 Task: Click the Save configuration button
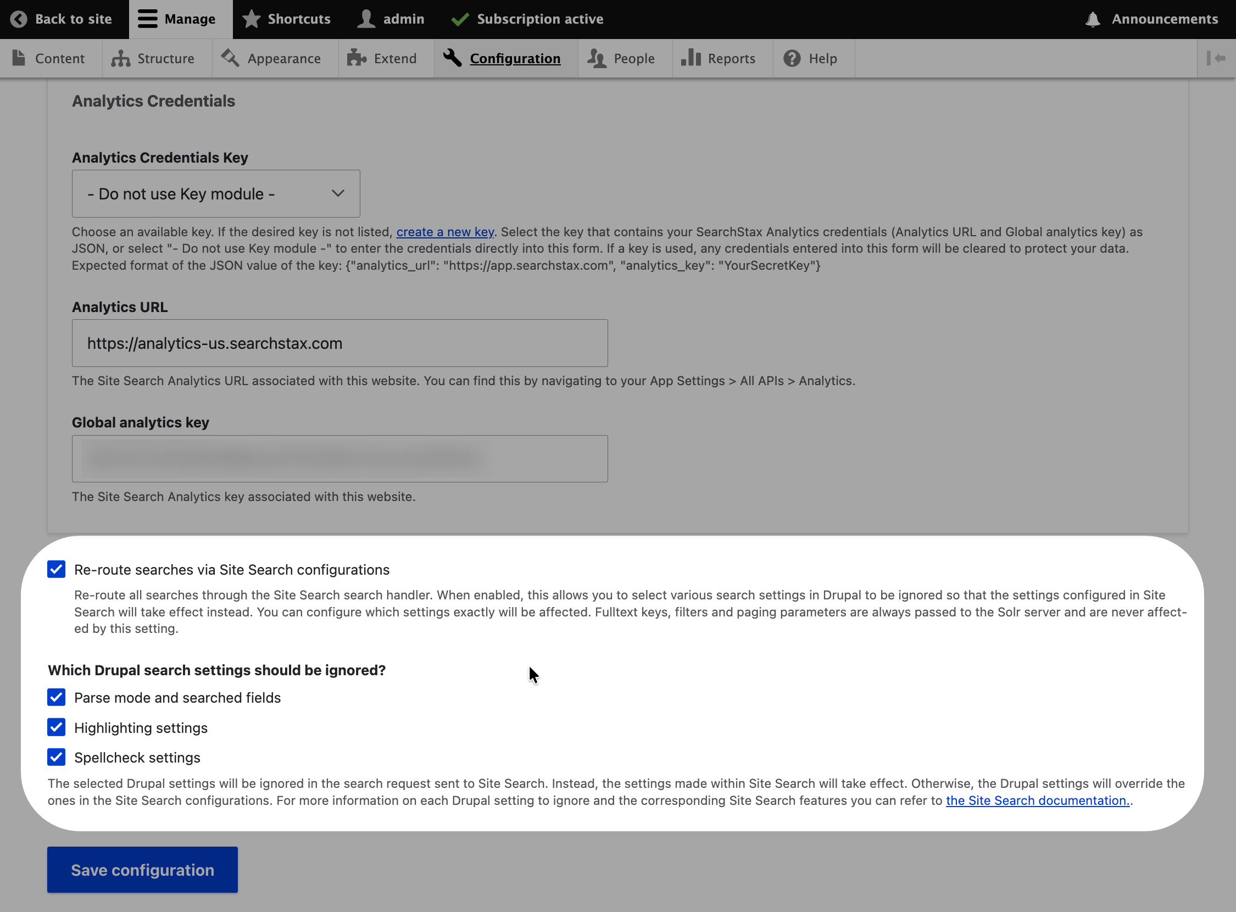[x=142, y=870]
